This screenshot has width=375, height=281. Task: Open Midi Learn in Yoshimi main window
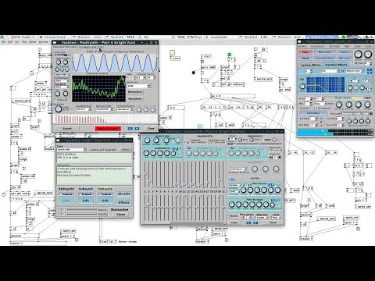[x=345, y=58]
